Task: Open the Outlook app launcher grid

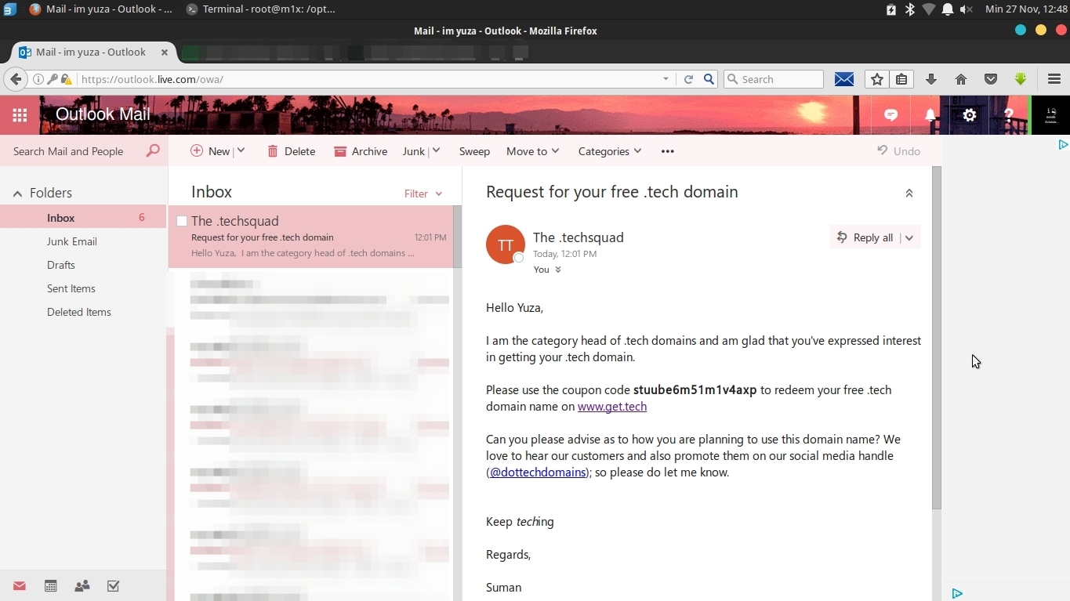Action: (20, 115)
